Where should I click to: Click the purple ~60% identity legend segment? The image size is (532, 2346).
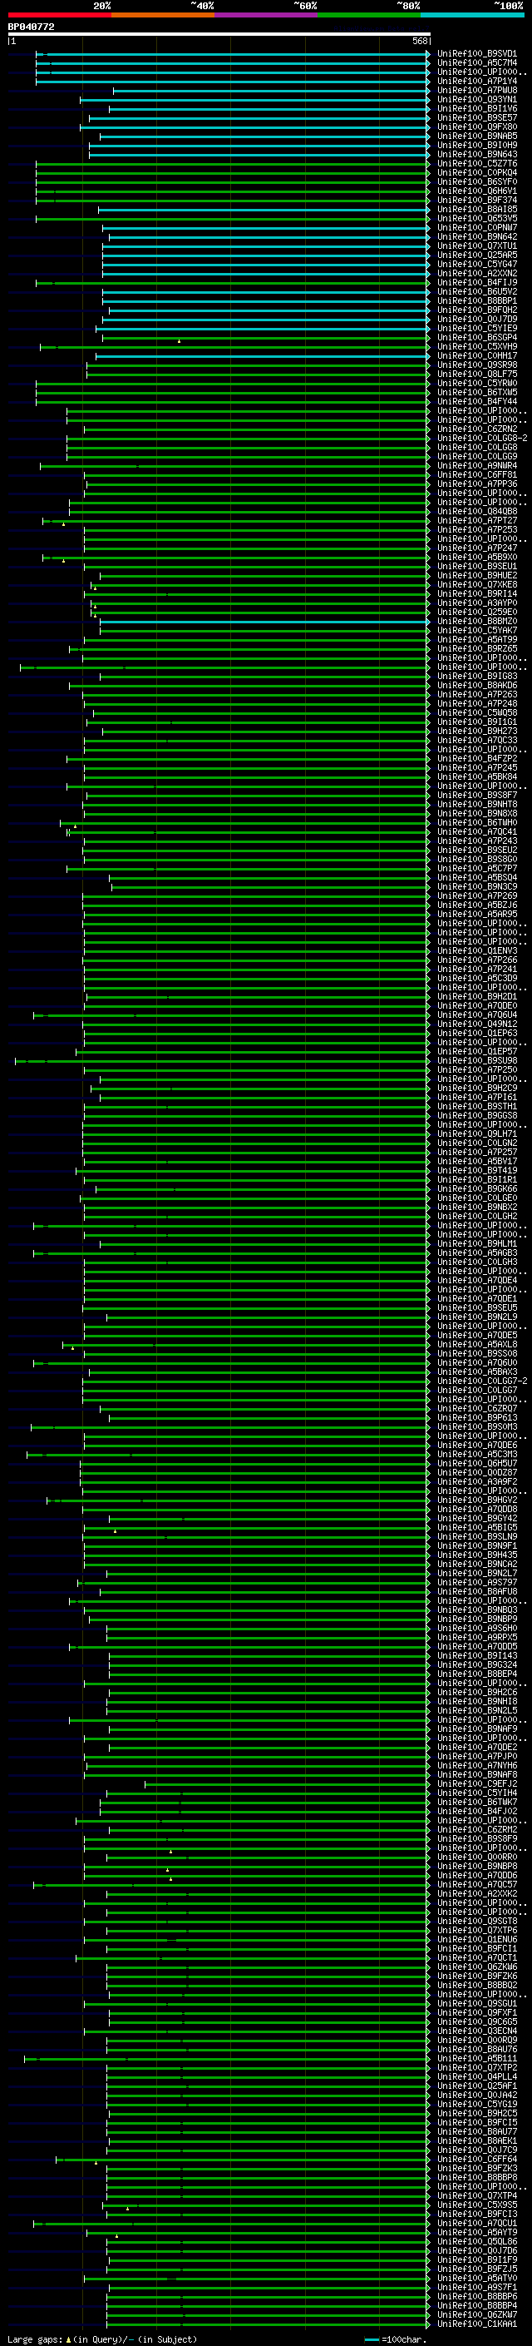coord(265,16)
